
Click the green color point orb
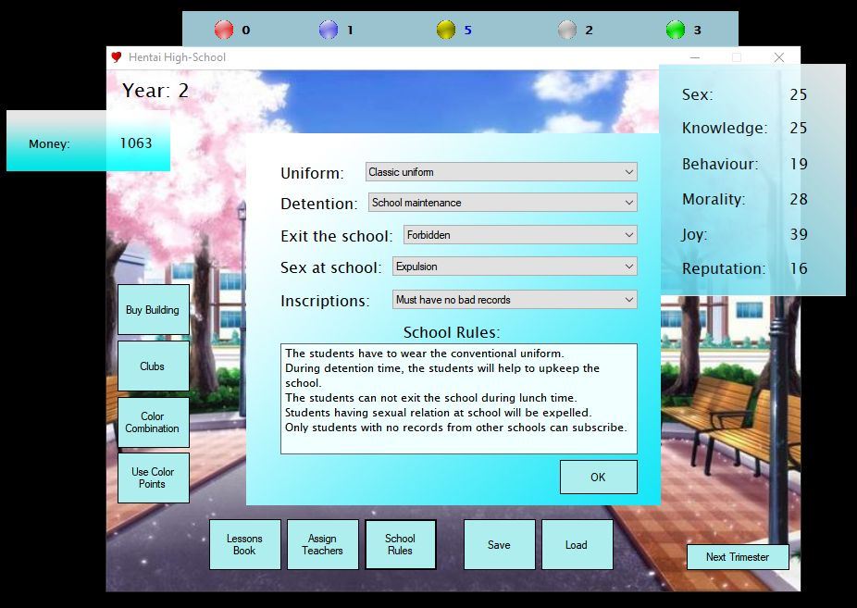(x=676, y=30)
